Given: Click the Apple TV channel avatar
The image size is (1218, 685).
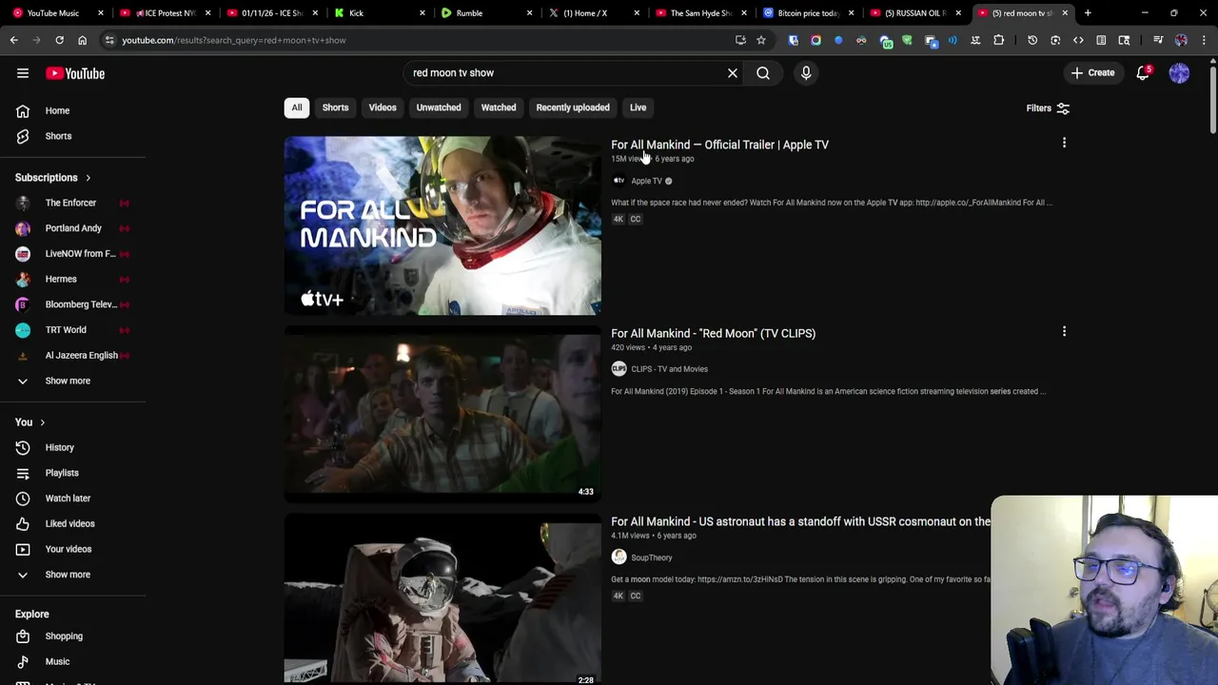Looking at the screenshot, I should tap(619, 181).
